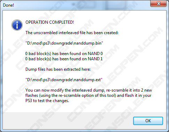
Task: Click the nanddump.bin file path
Action: click(64, 43)
